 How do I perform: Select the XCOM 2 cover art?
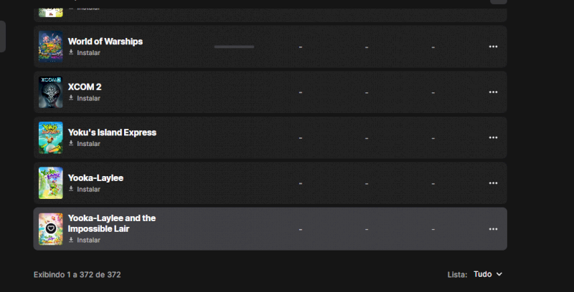coord(50,92)
